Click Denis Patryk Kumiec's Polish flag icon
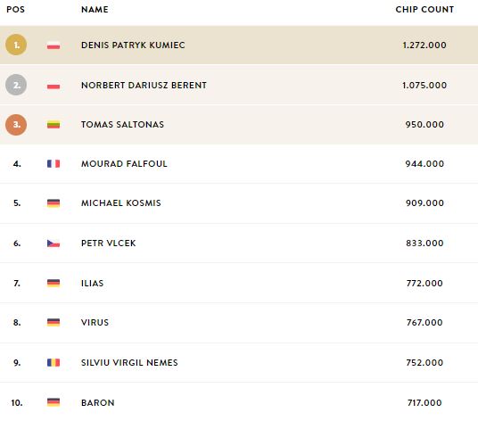 click(x=54, y=45)
